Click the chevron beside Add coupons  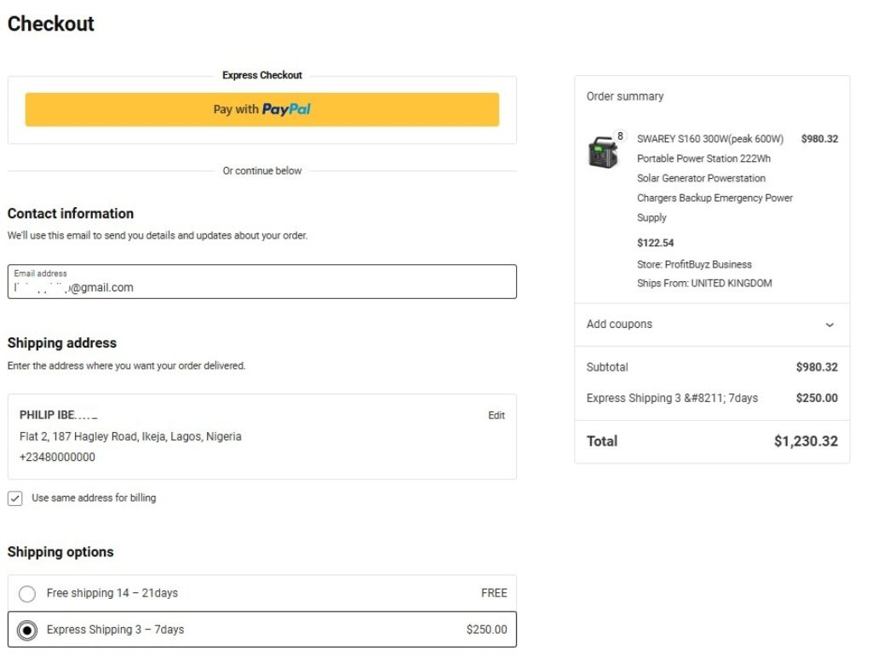click(829, 325)
